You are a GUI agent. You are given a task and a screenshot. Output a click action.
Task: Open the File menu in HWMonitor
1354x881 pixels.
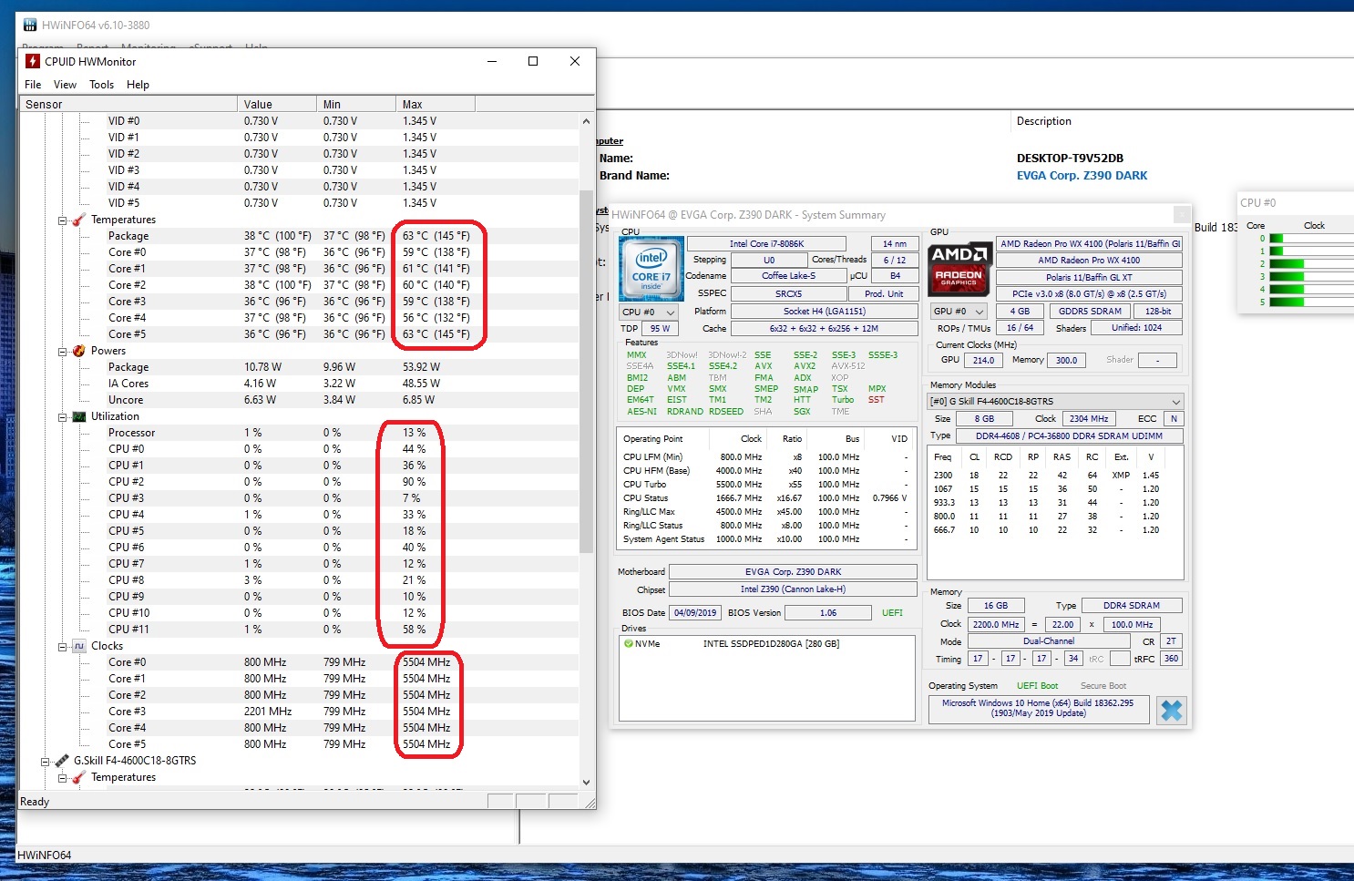point(33,85)
